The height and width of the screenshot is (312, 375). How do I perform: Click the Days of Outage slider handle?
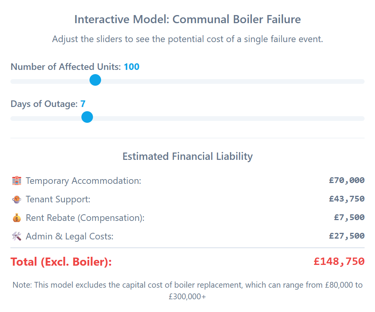88,117
